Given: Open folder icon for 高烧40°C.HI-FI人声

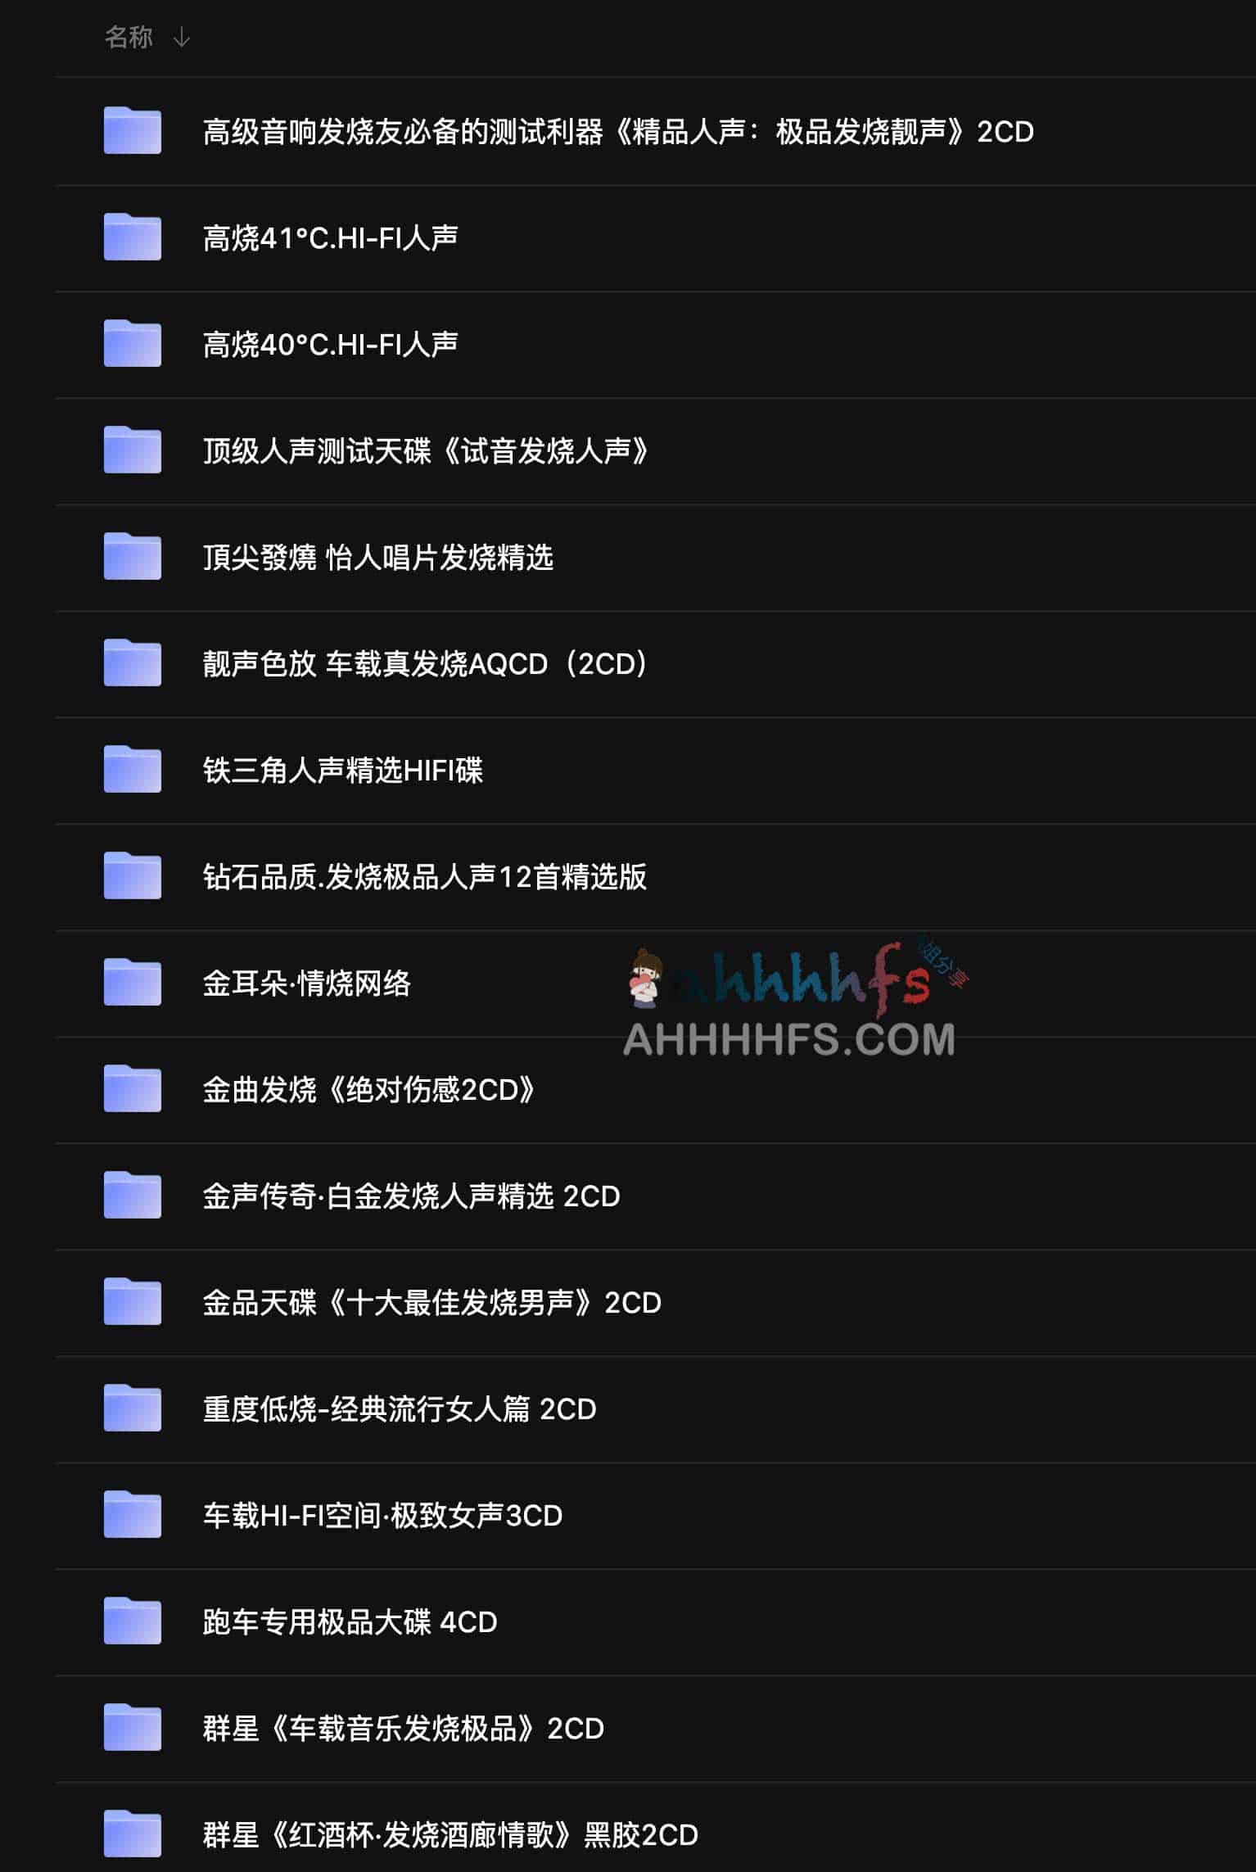Looking at the screenshot, I should tap(132, 343).
